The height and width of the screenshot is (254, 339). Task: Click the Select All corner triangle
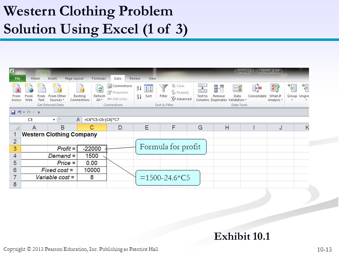point(15,128)
